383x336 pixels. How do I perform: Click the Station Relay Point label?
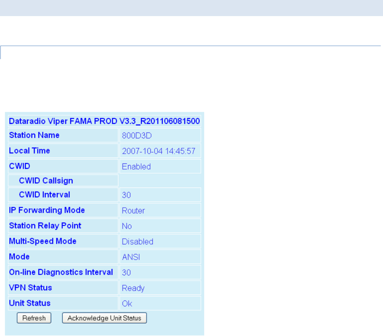(45, 226)
